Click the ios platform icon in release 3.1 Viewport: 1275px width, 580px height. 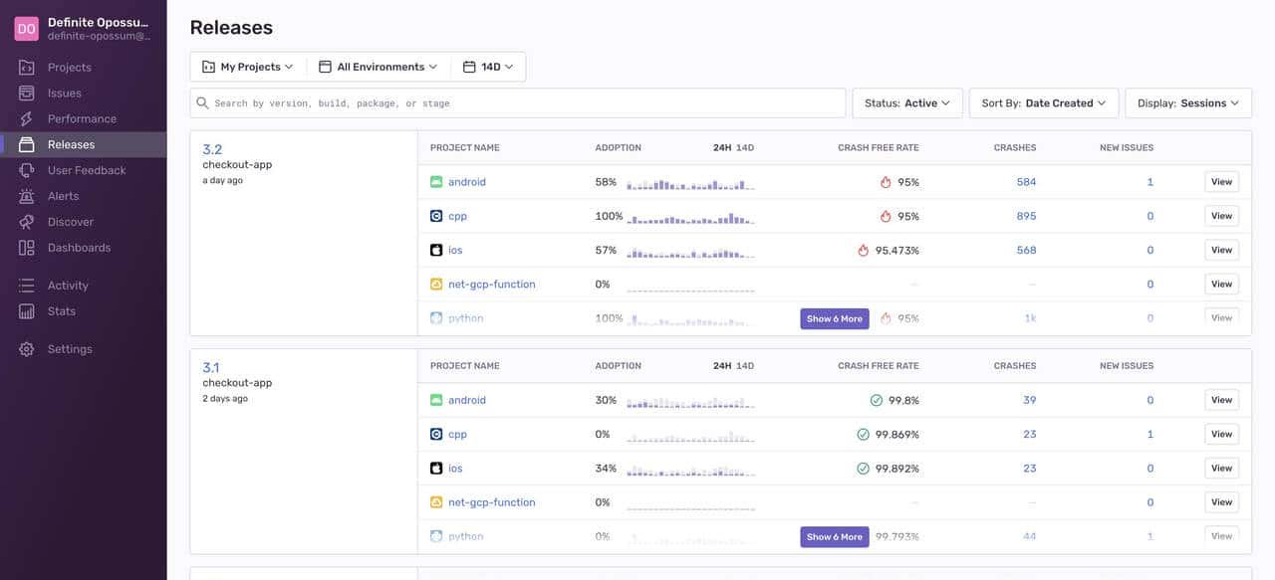[436, 469]
